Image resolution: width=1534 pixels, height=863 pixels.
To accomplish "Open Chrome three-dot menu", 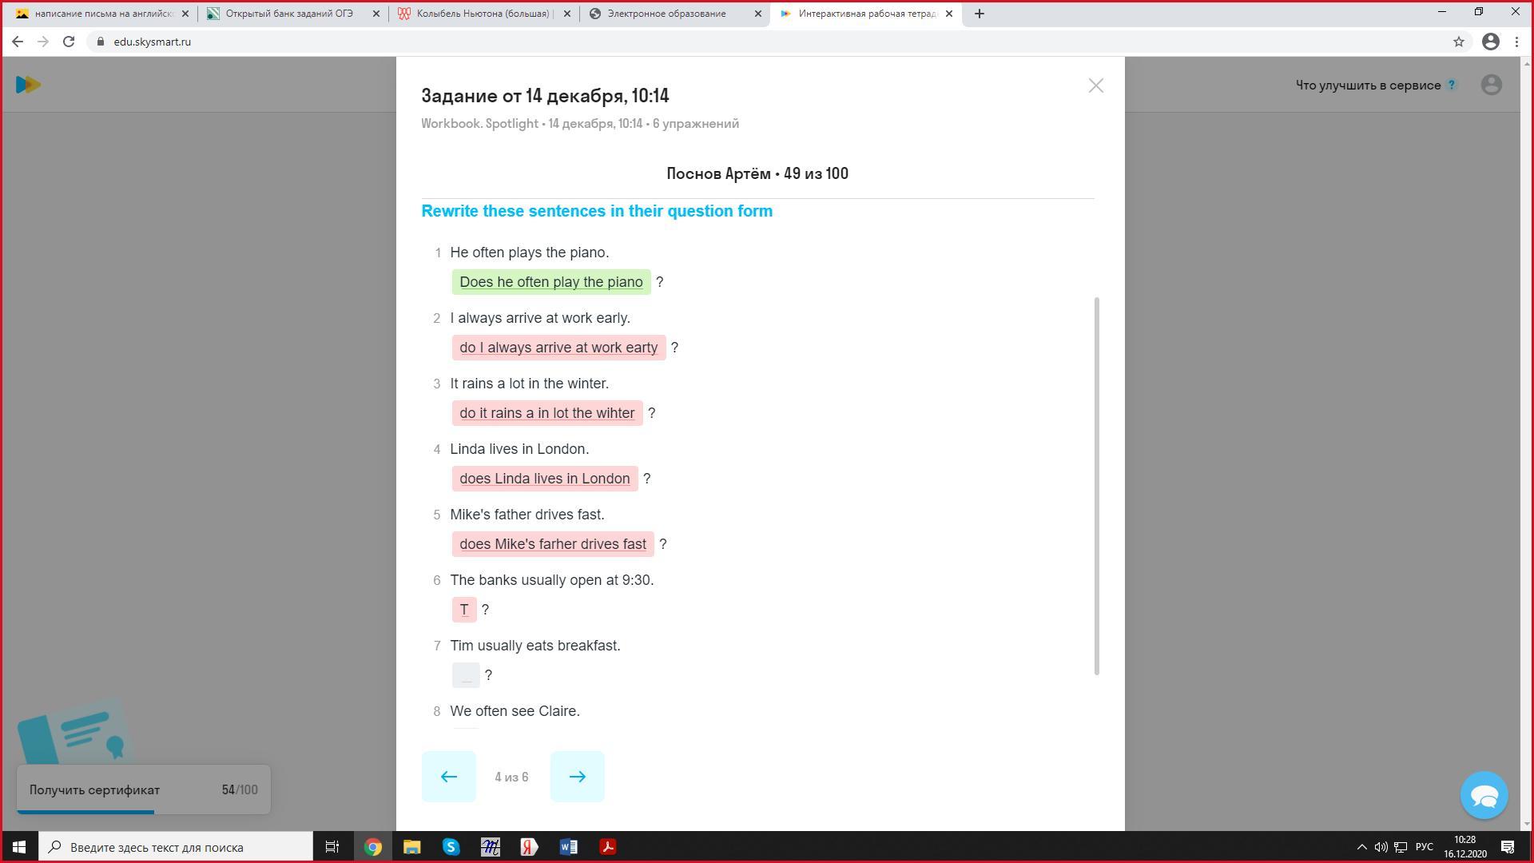I will click(1516, 42).
